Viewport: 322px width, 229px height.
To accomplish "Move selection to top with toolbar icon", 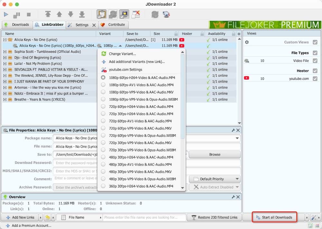I will point(48,14).
